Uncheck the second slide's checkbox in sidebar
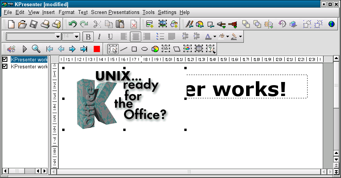 [5, 66]
